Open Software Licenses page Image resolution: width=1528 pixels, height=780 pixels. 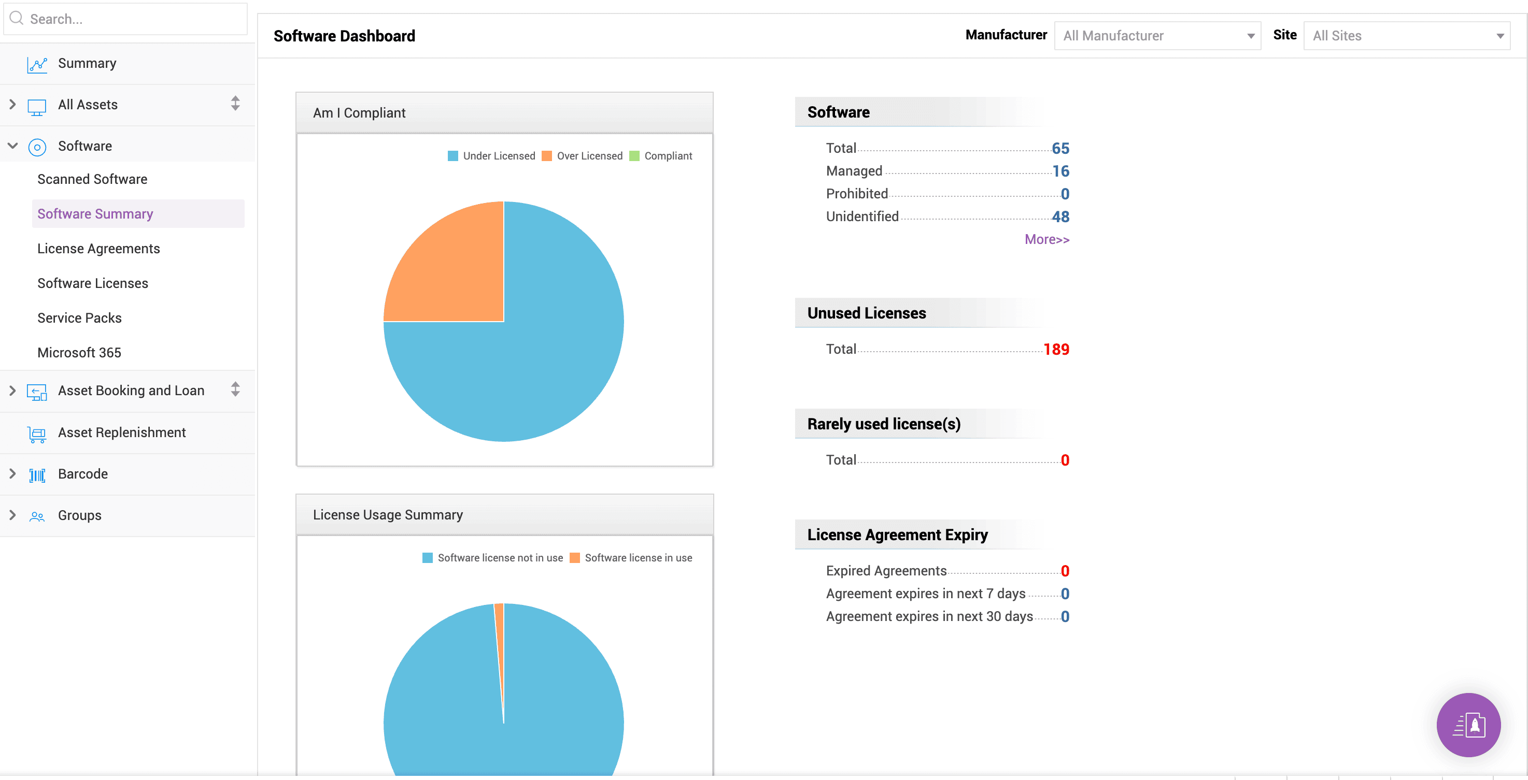(93, 283)
